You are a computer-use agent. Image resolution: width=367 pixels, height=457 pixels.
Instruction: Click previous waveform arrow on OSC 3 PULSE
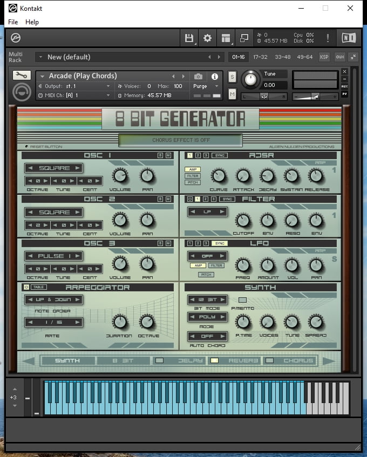pyautogui.click(x=30, y=256)
